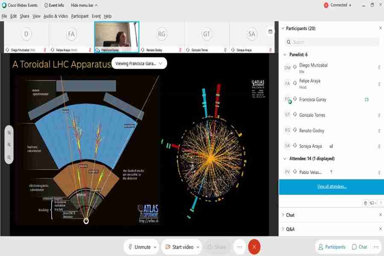Viewport: 384px width, 256px height.
Task: Click Pablo Velas... mic status icon
Action: 379,172
